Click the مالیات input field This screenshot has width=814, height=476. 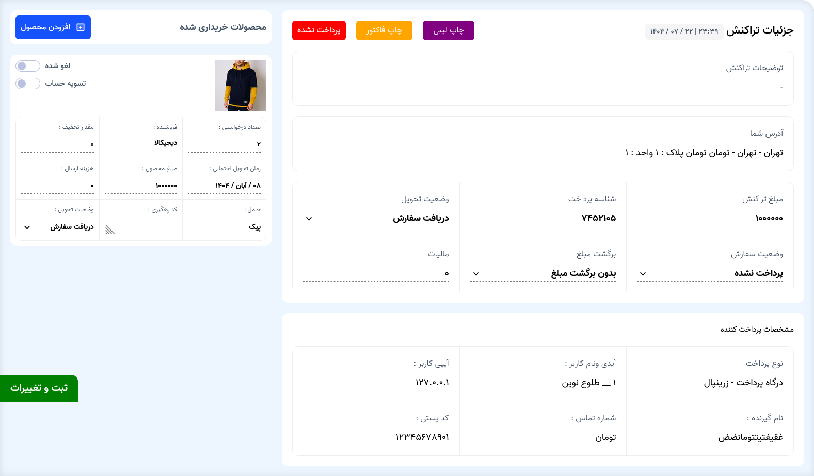[376, 273]
